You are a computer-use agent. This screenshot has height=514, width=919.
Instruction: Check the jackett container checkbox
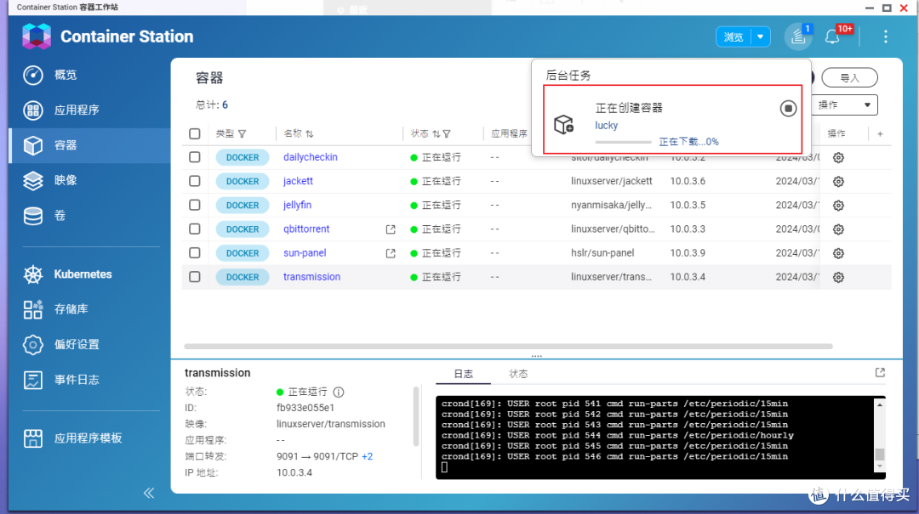point(195,181)
